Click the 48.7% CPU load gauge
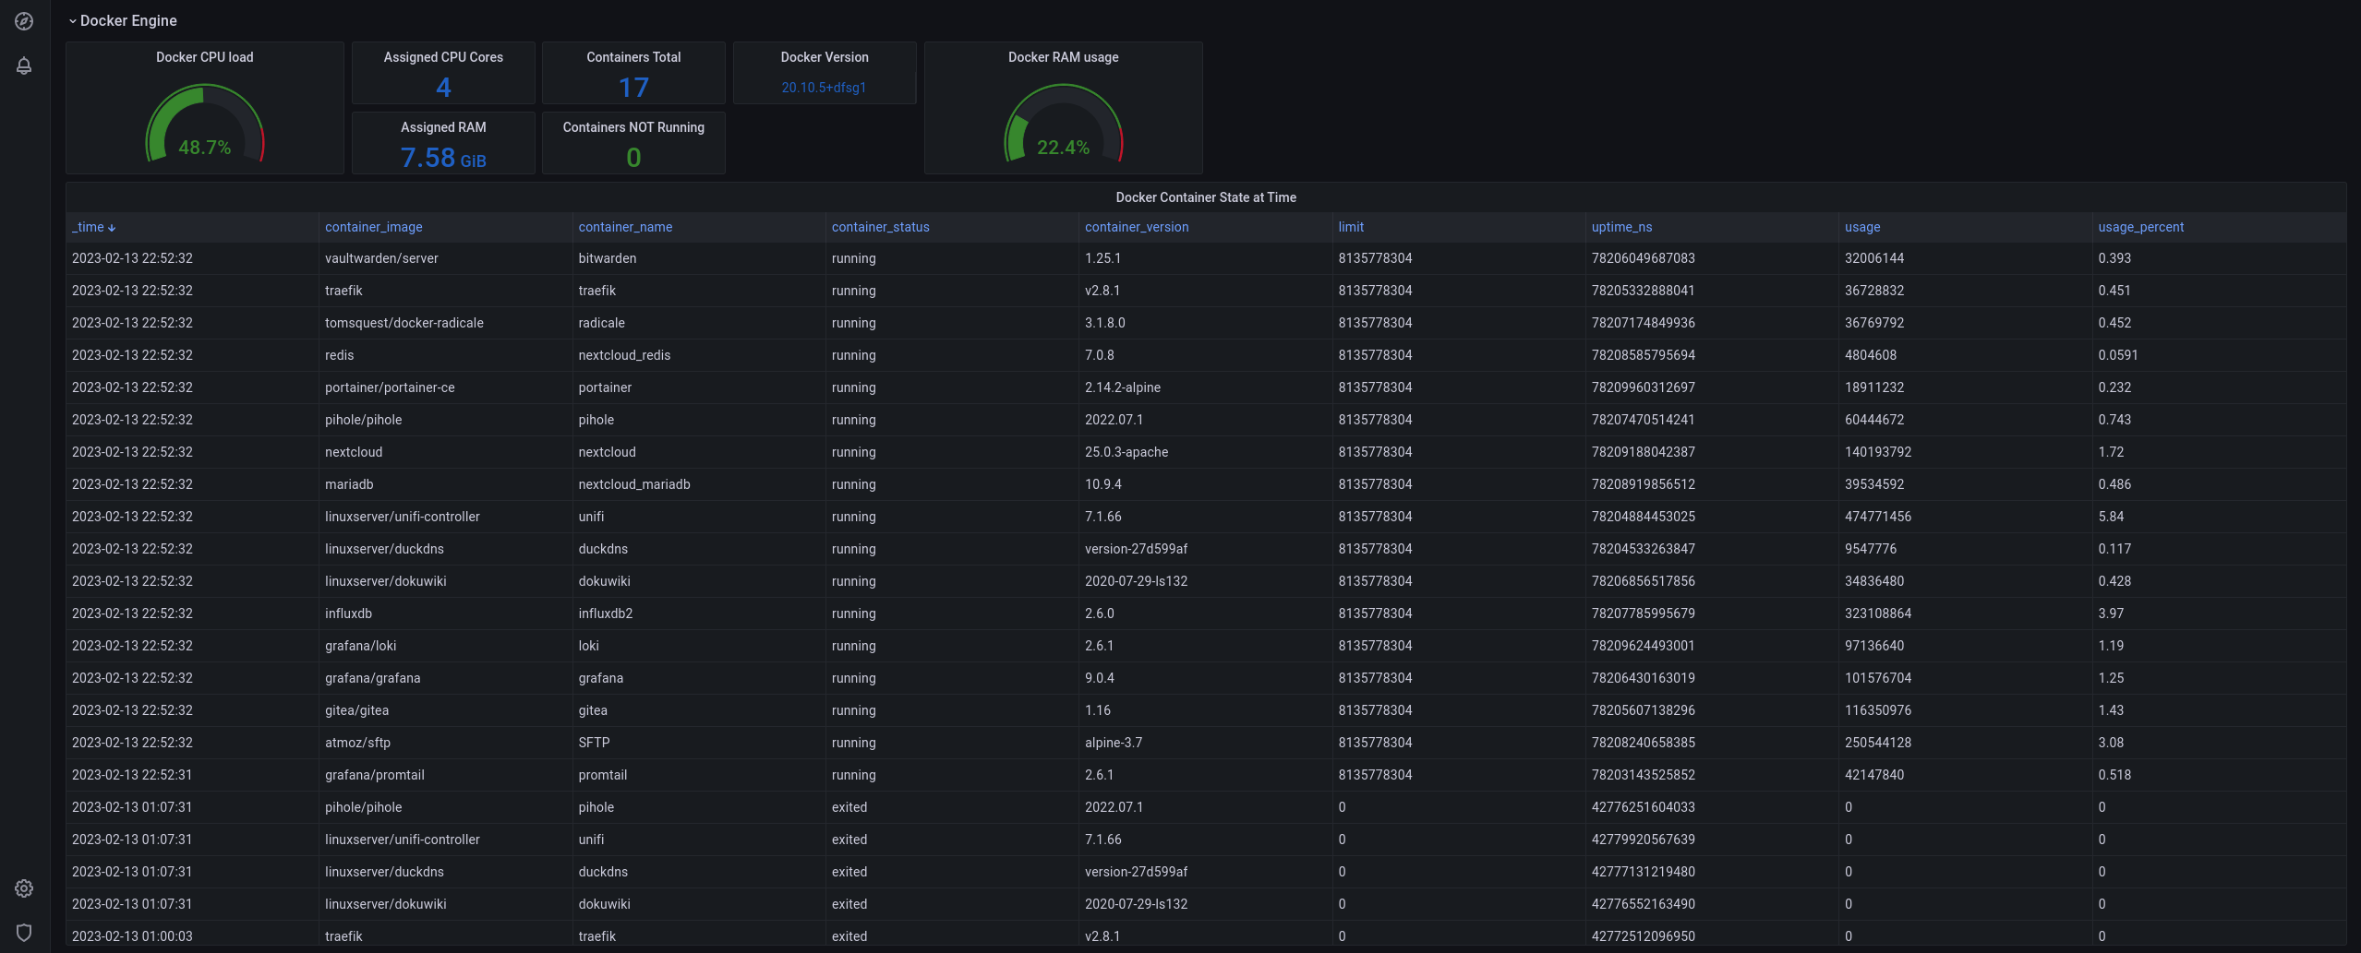 205,125
